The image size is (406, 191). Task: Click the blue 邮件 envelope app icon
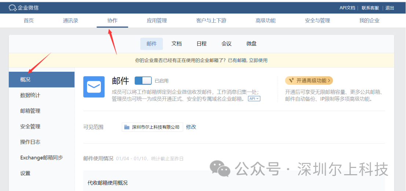click(94, 87)
